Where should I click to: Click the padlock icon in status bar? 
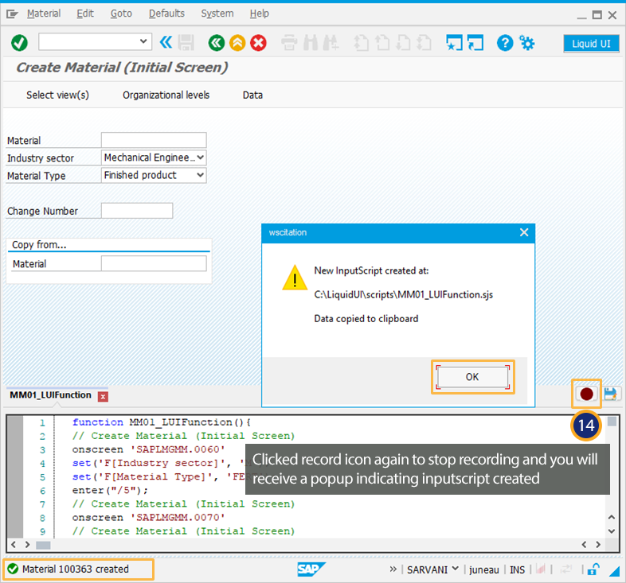(x=594, y=569)
